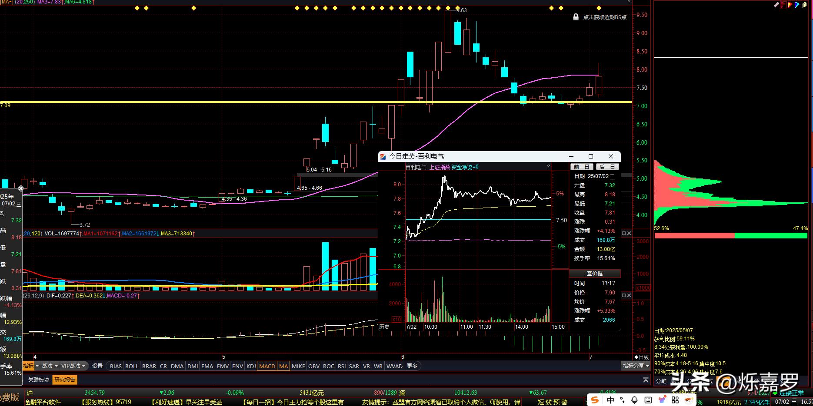The image size is (813, 406).
Task: Click the help question mark atop main chart
Action: [x=629, y=2]
